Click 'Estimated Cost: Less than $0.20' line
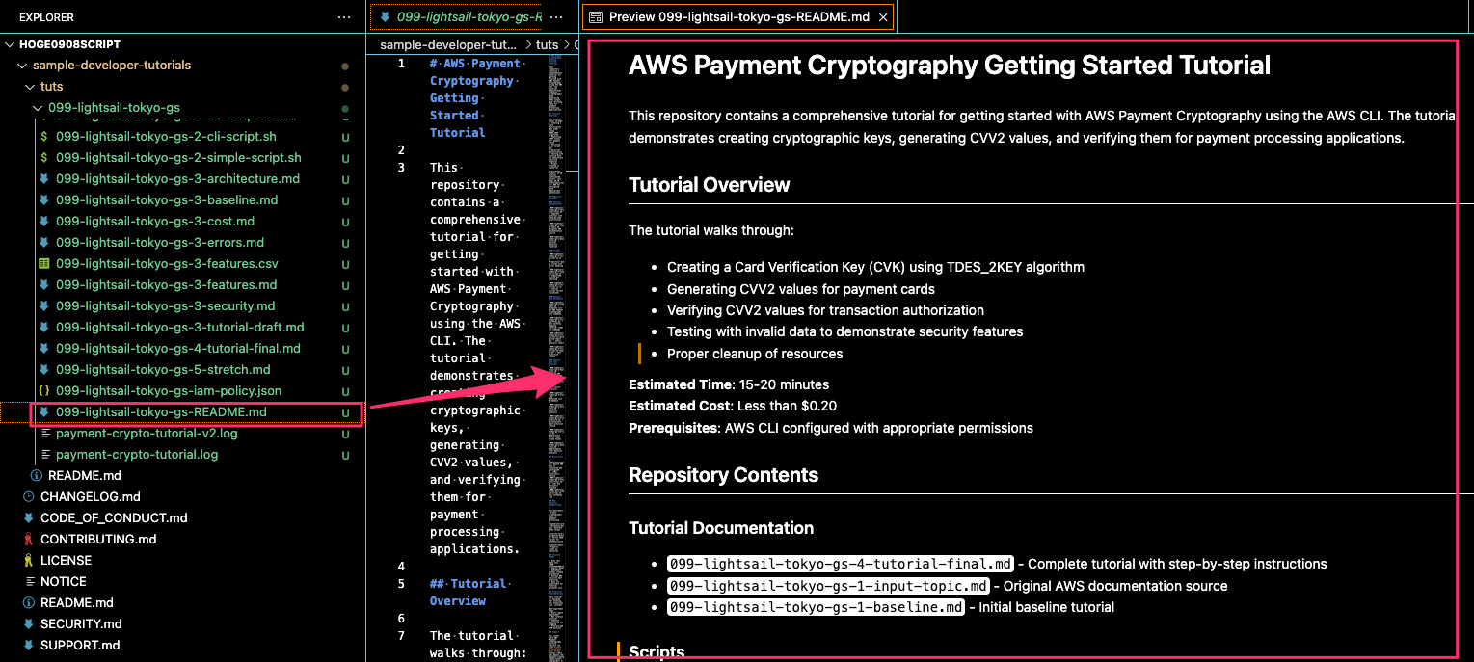 tap(733, 406)
